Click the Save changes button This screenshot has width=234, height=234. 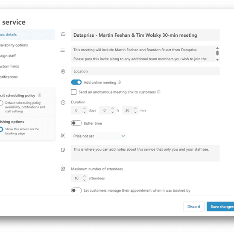point(221,207)
